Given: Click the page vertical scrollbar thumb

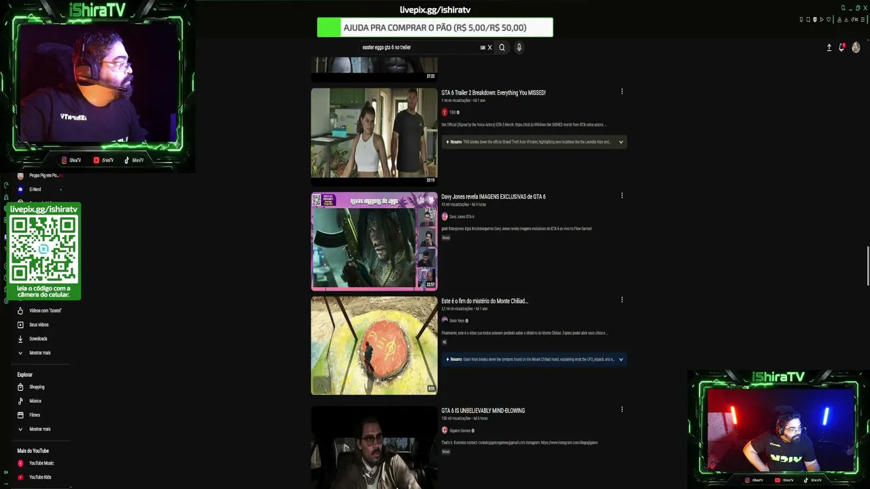Looking at the screenshot, I should pos(868,267).
